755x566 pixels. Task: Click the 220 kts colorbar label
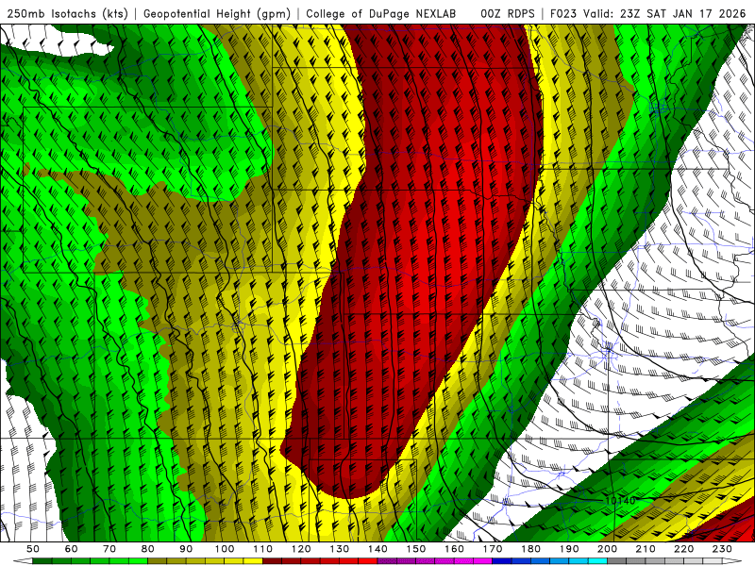click(x=683, y=549)
